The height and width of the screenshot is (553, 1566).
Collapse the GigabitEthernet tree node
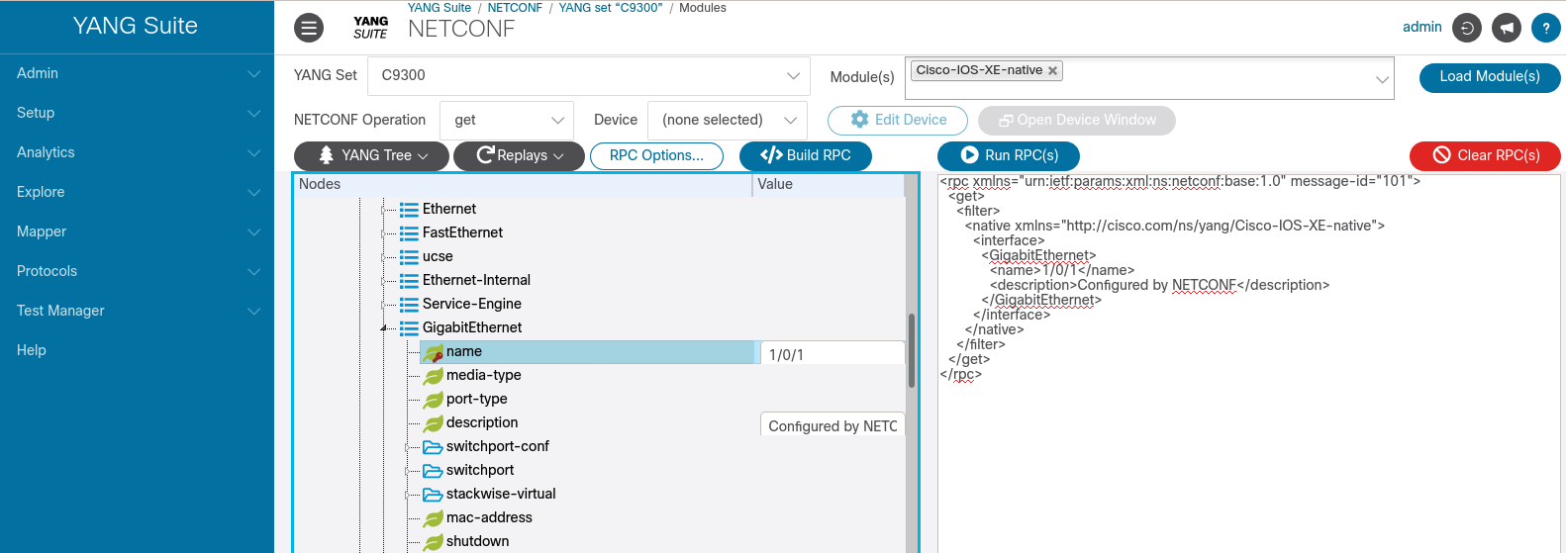[x=384, y=327]
